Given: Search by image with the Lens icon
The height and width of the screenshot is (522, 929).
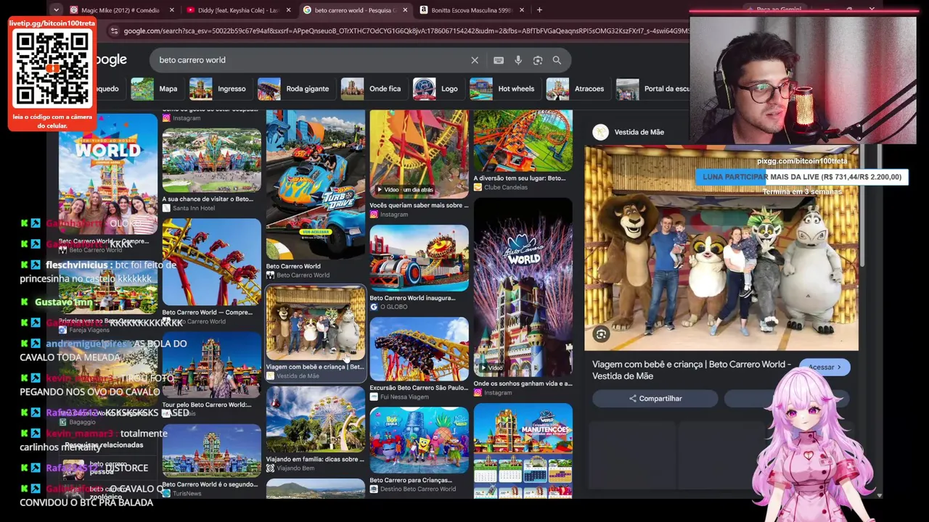Looking at the screenshot, I should point(538,60).
